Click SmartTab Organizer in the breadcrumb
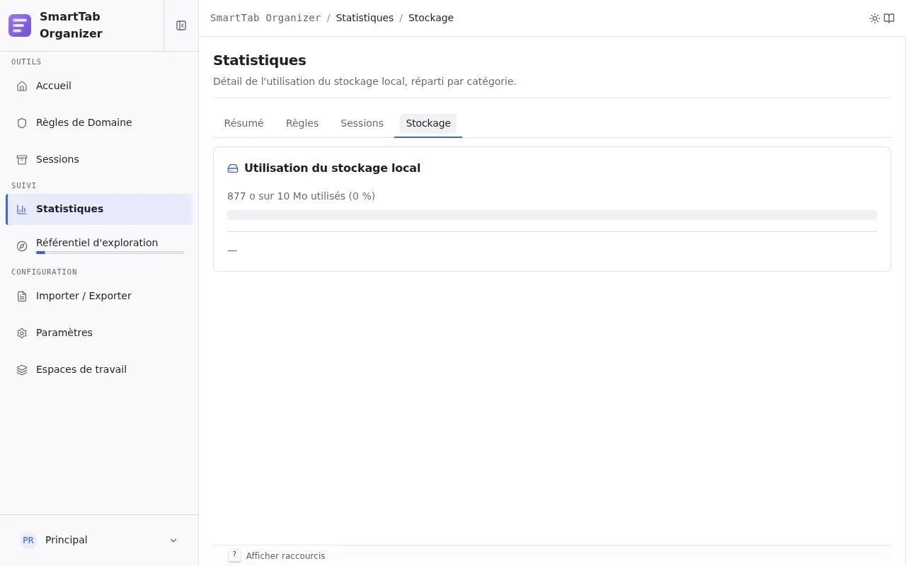 265,18
